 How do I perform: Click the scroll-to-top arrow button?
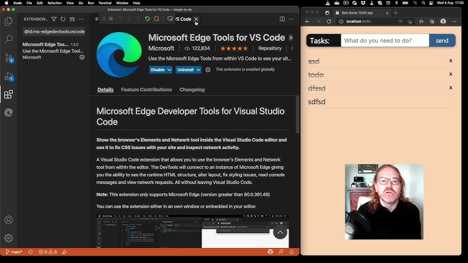pos(280,232)
